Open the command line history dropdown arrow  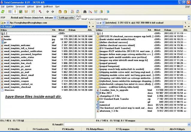click(x=189, y=125)
